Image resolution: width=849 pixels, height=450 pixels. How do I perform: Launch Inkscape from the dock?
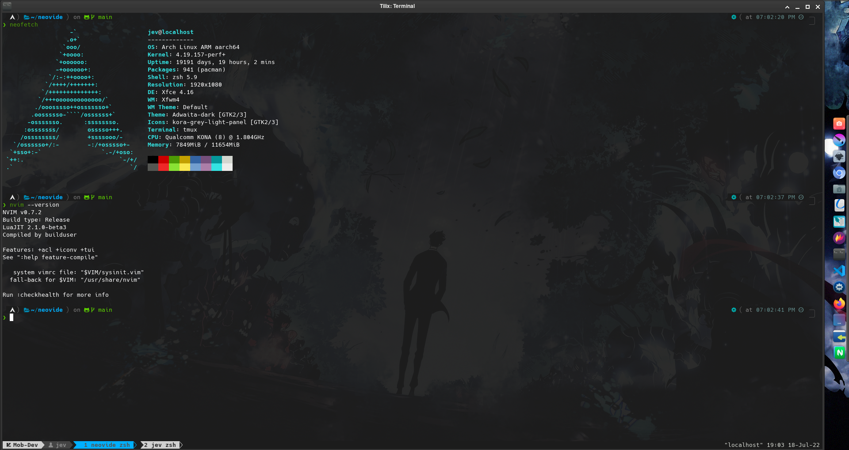click(839, 157)
